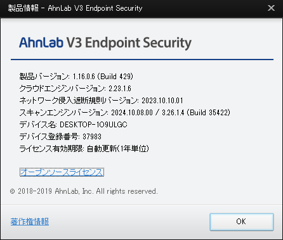Open the 著作権情報 link
This screenshot has height=240, width=283.
[x=30, y=222]
